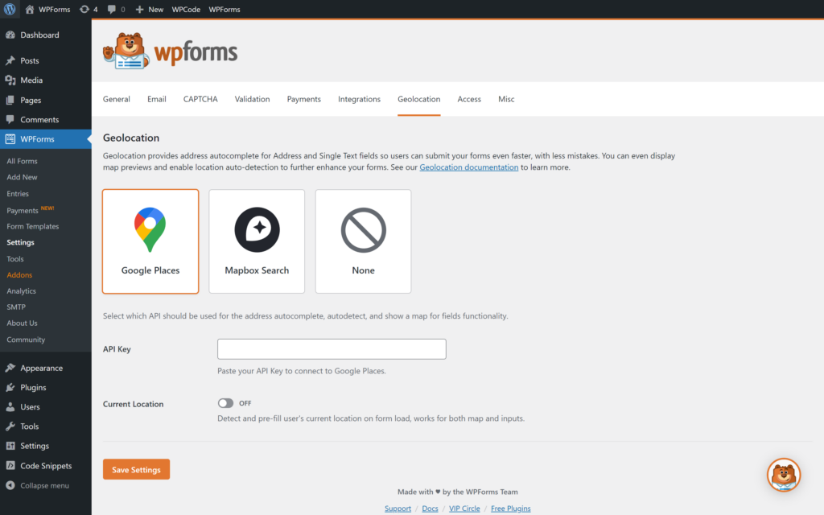The height and width of the screenshot is (515, 824).
Task: Expand the Appearance menu
Action: (41, 368)
